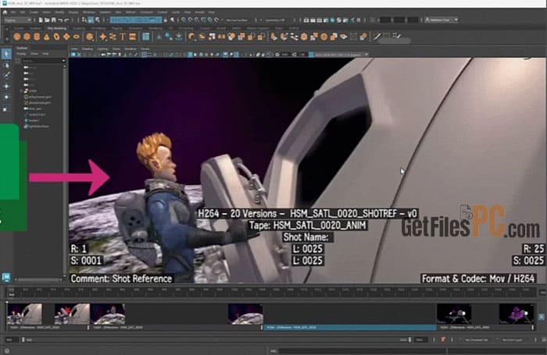Screen dimensions: 547x355
Task: Open the Create menu
Action: pos(34,12)
